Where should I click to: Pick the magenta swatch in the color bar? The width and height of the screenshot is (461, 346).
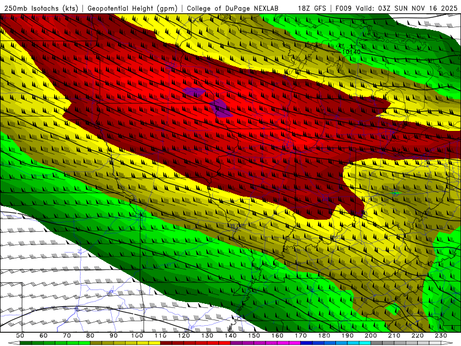294,343
